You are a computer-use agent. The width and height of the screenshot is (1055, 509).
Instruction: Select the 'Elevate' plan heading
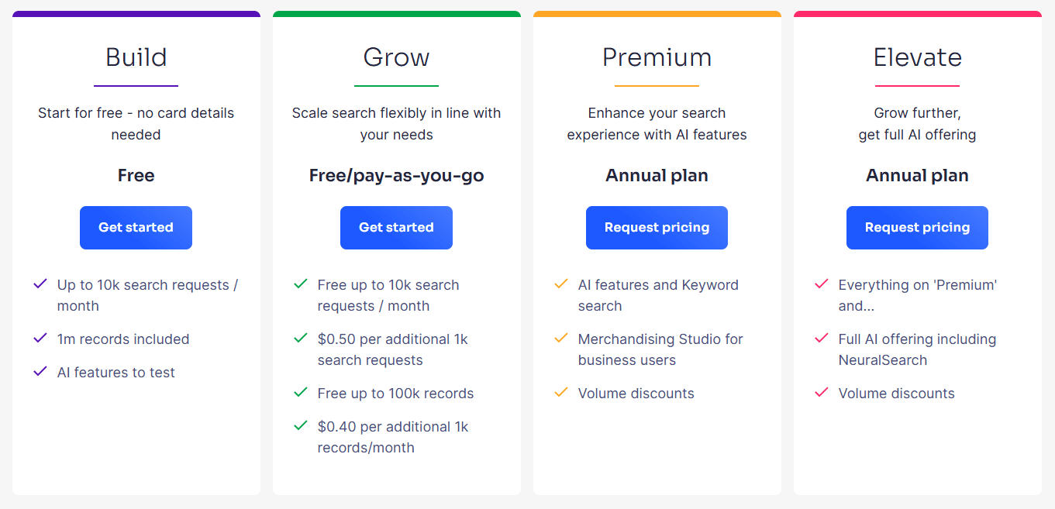[917, 57]
